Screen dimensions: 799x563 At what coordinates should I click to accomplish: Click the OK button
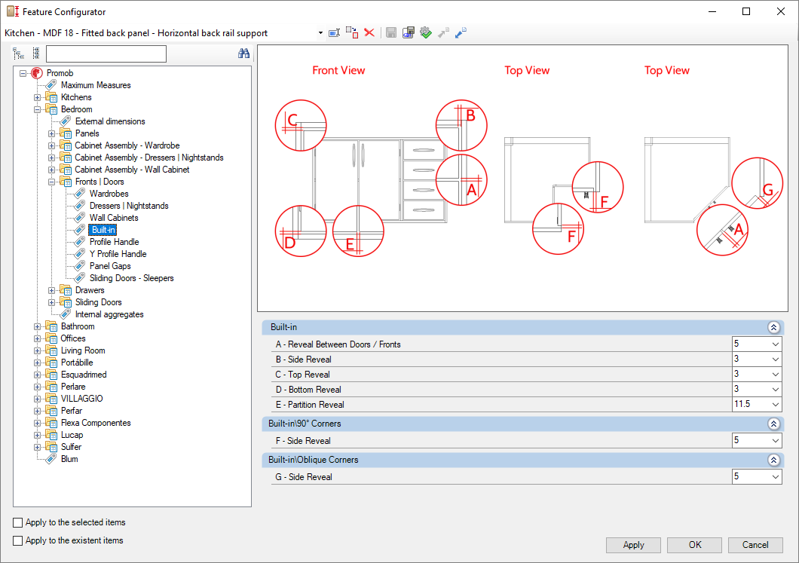click(694, 545)
